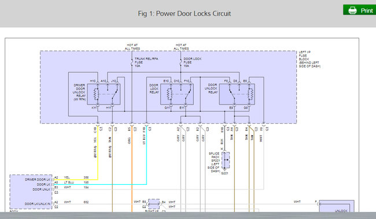Click the printer icon beside Print
376x219 pixels.
pyautogui.click(x=352, y=10)
